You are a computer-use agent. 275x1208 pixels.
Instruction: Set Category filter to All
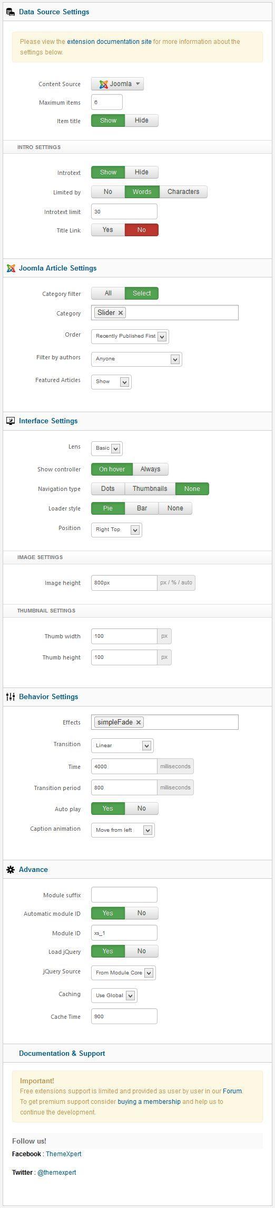[x=108, y=293]
